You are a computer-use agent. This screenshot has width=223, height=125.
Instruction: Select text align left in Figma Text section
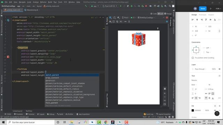[x=193, y=98]
